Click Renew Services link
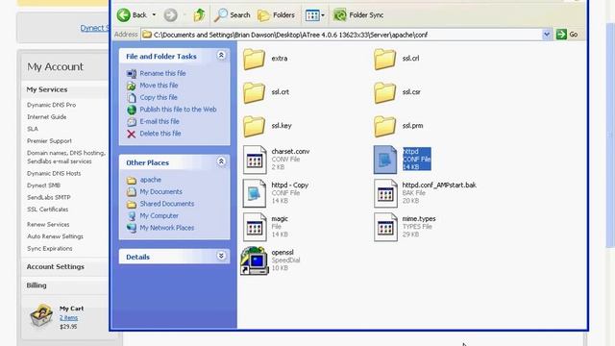Viewport: 615px width, 346px height. pyautogui.click(x=48, y=224)
